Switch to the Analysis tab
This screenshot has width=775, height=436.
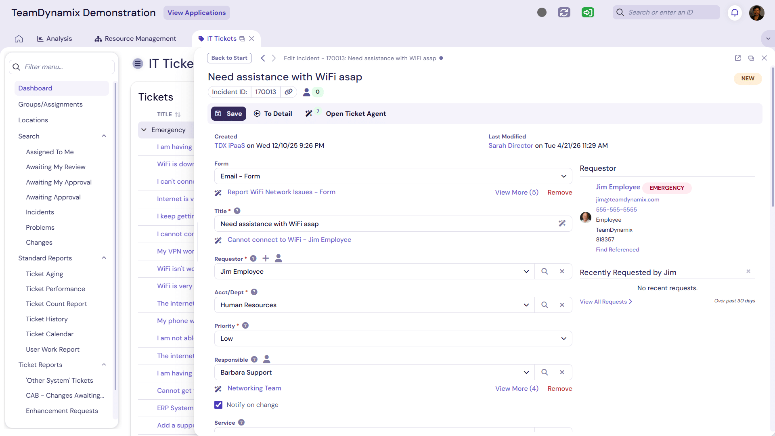pos(54,39)
